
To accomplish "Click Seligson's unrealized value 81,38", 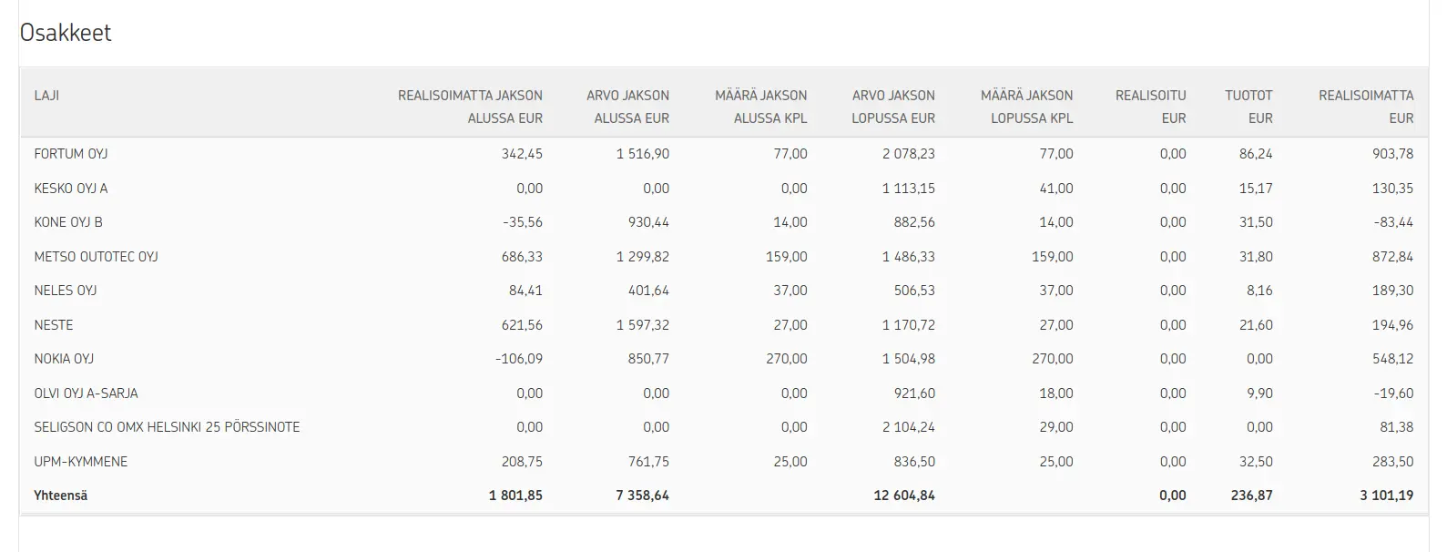I will tap(1397, 427).
